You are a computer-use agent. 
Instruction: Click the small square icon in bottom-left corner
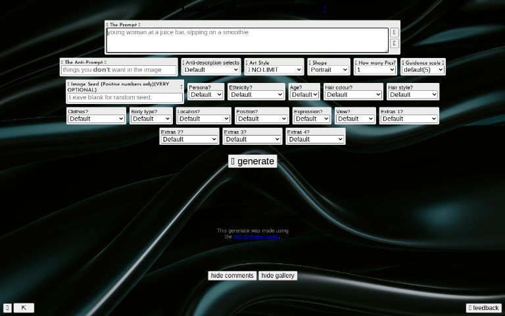tap(7, 307)
